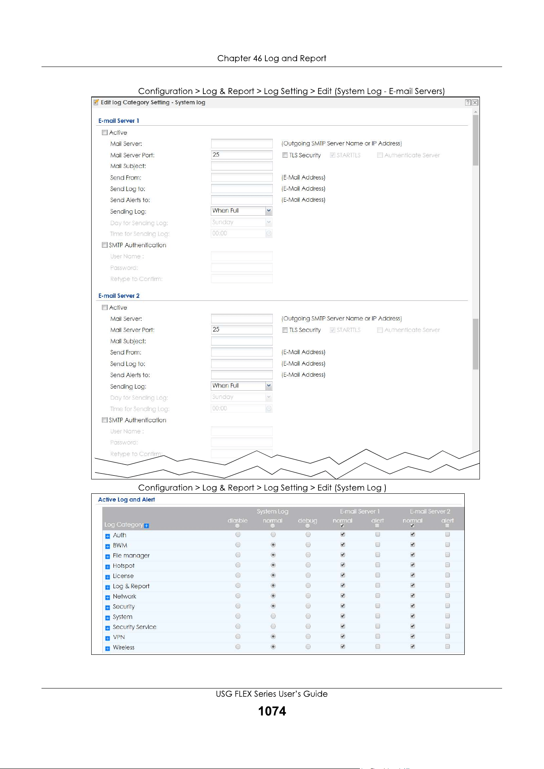Viewport: 544px width, 769px height.
Task: Expand all log categories via header plus icon
Action: 147,525
